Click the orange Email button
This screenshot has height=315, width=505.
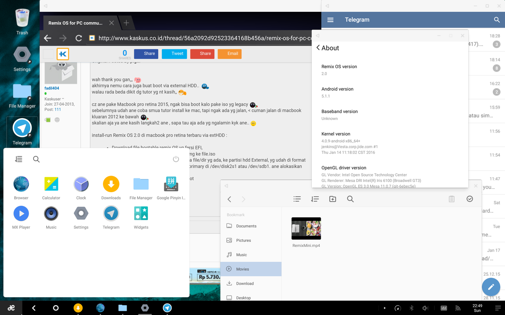coord(229,54)
